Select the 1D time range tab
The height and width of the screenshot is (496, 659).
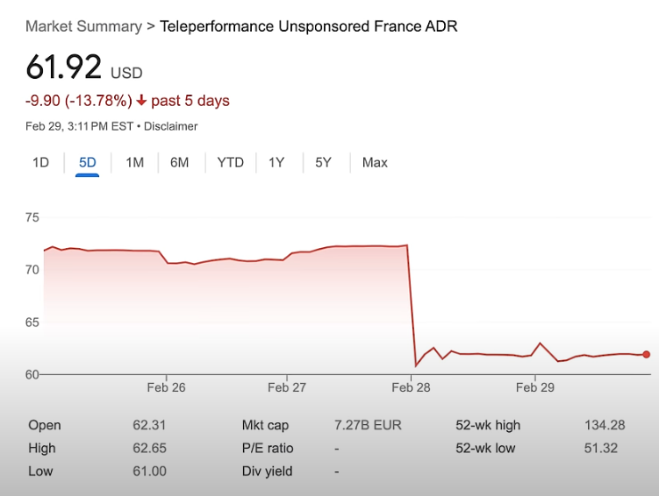40,163
